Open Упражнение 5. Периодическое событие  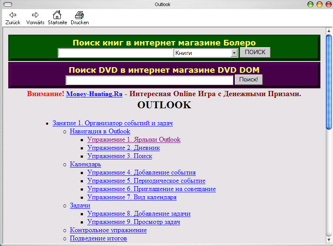pos(146,181)
